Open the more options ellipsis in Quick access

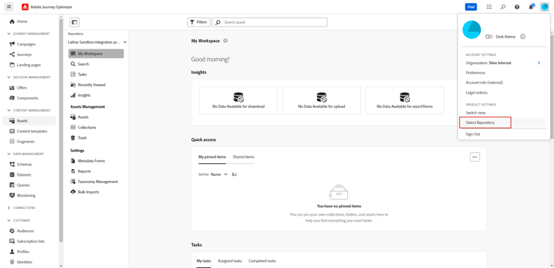click(475, 157)
